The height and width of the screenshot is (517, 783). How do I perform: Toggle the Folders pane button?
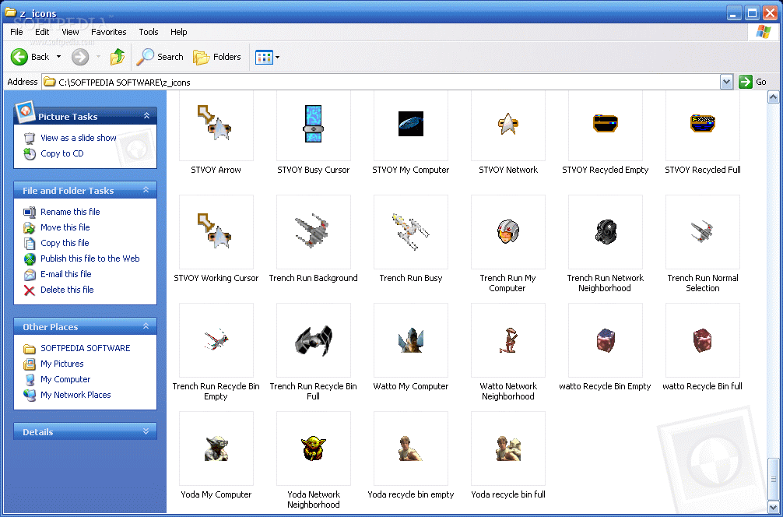(x=217, y=57)
